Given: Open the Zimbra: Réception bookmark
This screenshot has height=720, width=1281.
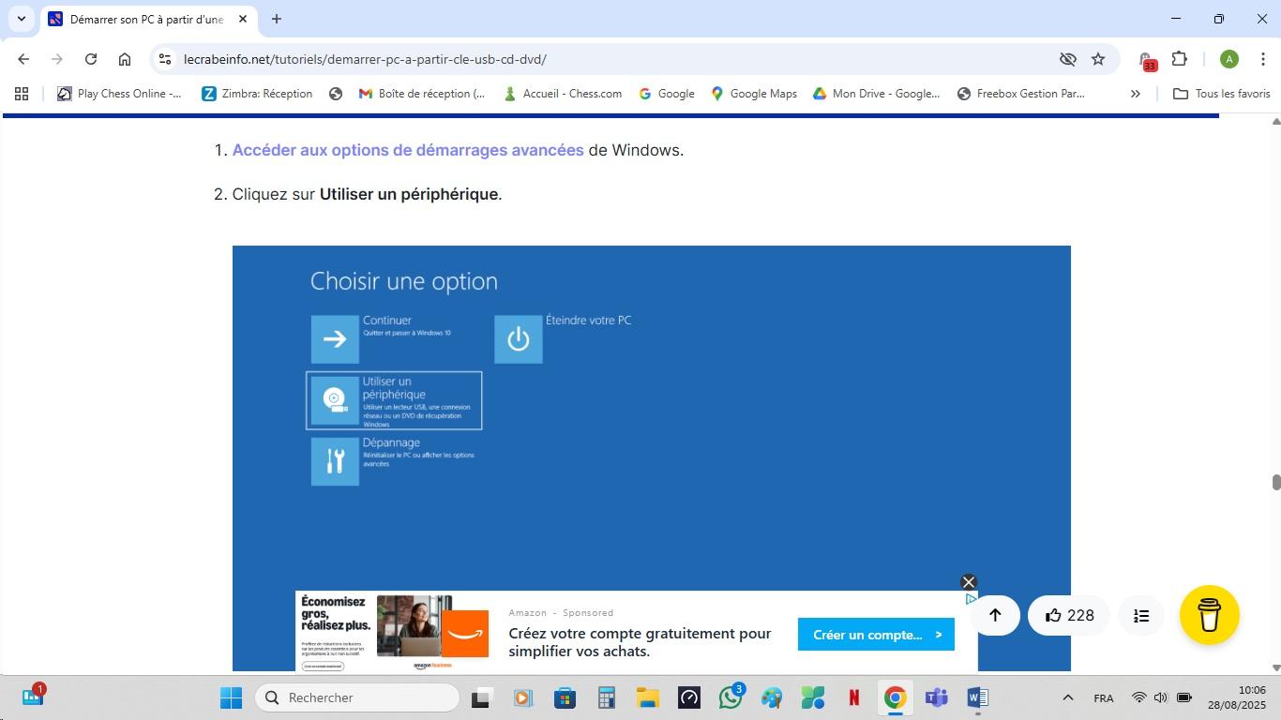Looking at the screenshot, I should point(257,94).
